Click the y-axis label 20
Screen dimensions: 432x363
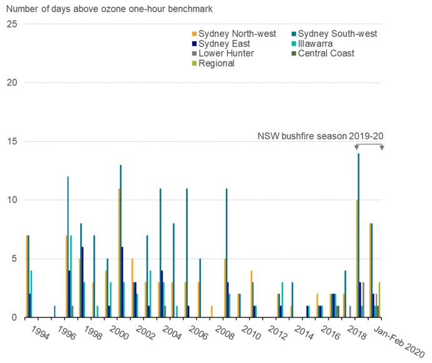[12, 82]
